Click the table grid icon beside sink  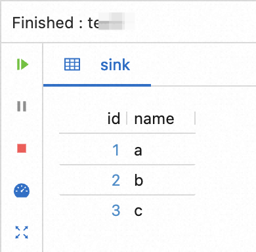pyautogui.click(x=72, y=64)
